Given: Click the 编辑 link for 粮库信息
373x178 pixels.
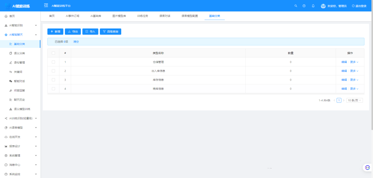Looking at the screenshot, I should pos(344,89).
